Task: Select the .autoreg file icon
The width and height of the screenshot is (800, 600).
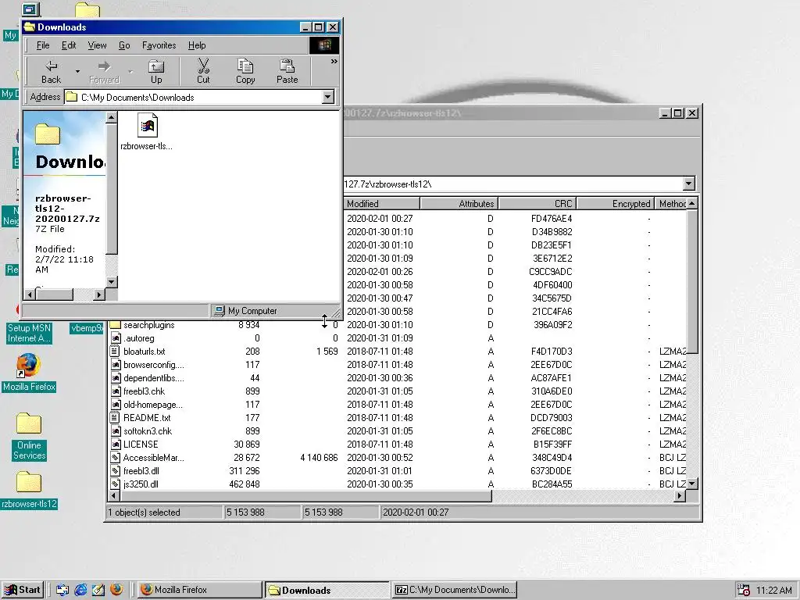Action: [116, 338]
